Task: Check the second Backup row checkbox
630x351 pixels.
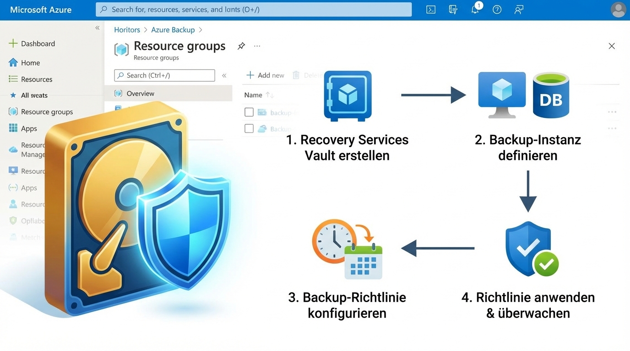Action: coord(249,128)
